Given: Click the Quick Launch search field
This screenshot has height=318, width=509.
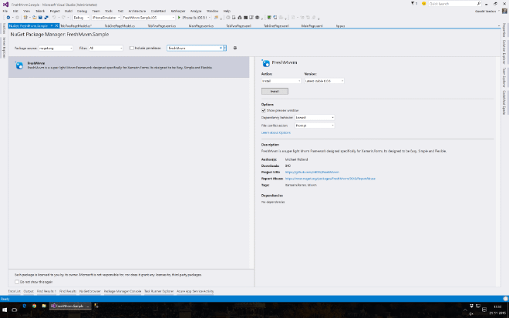Looking at the screenshot, I should 452,4.
